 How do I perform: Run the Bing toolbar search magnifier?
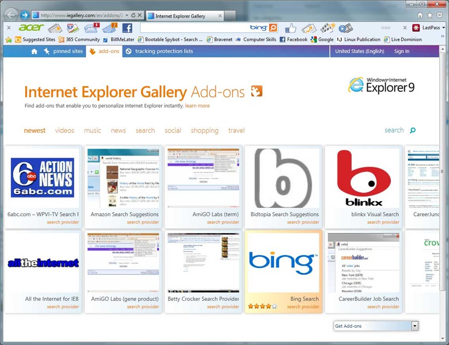[x=273, y=27]
